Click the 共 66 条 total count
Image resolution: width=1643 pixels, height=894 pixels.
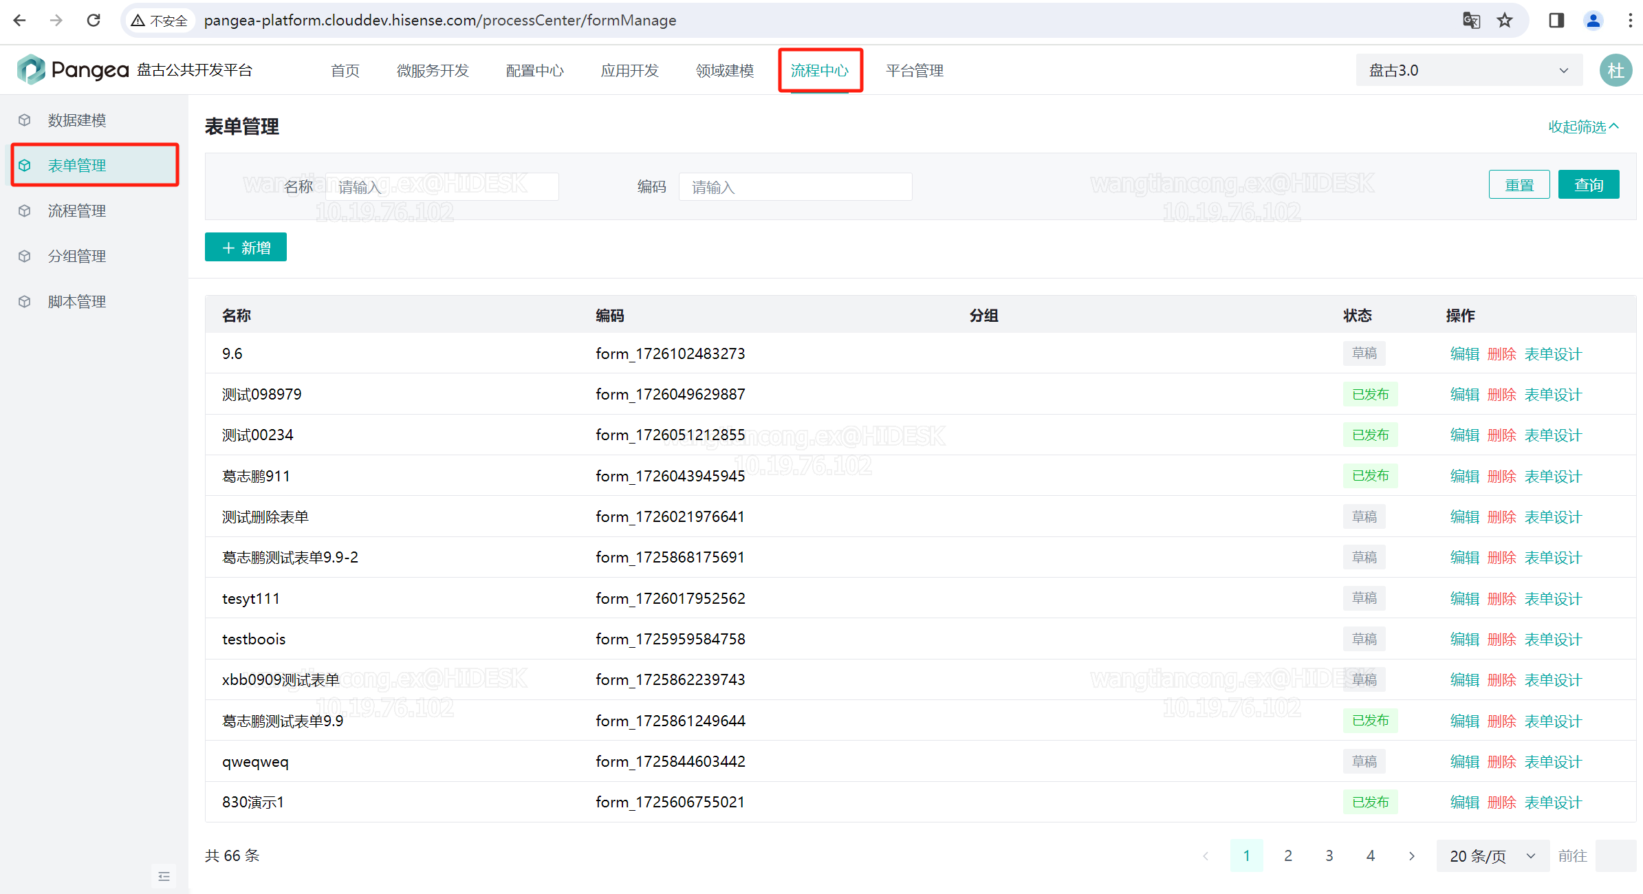click(x=232, y=856)
